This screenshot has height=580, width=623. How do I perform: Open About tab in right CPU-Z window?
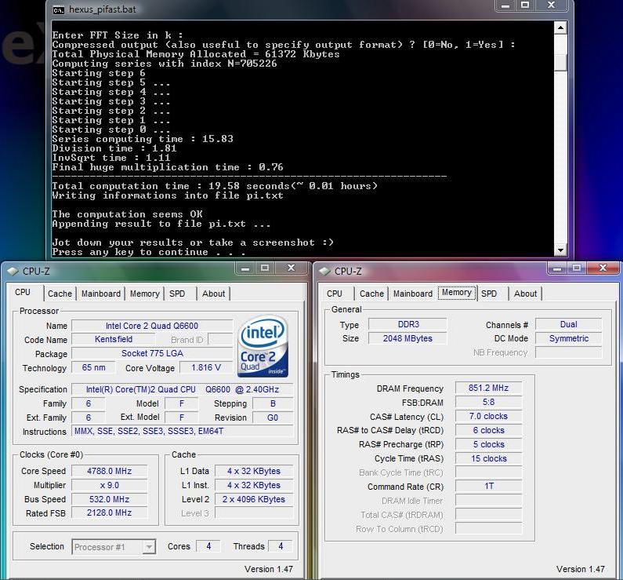pyautogui.click(x=525, y=294)
